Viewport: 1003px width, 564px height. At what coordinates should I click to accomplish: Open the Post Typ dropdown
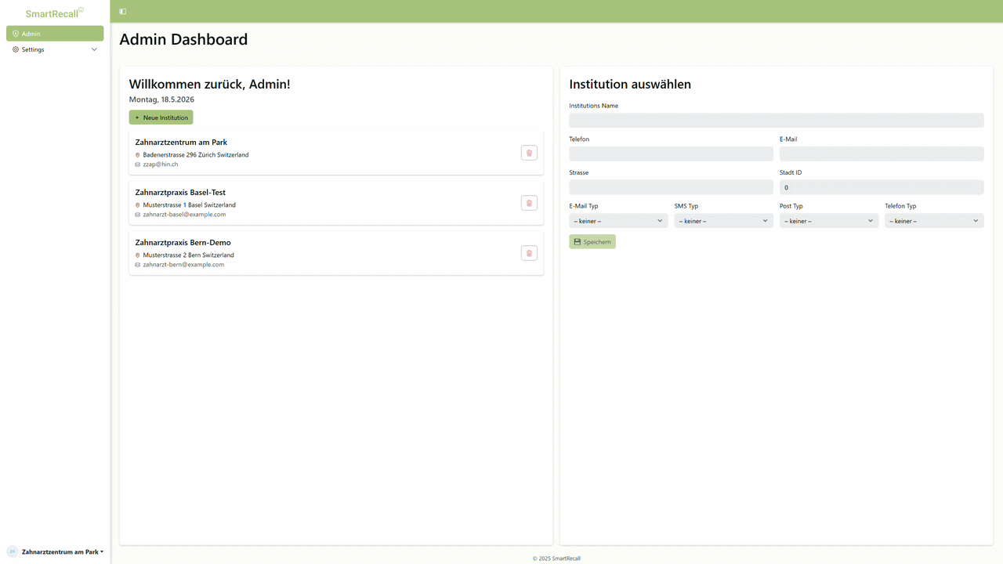click(828, 221)
